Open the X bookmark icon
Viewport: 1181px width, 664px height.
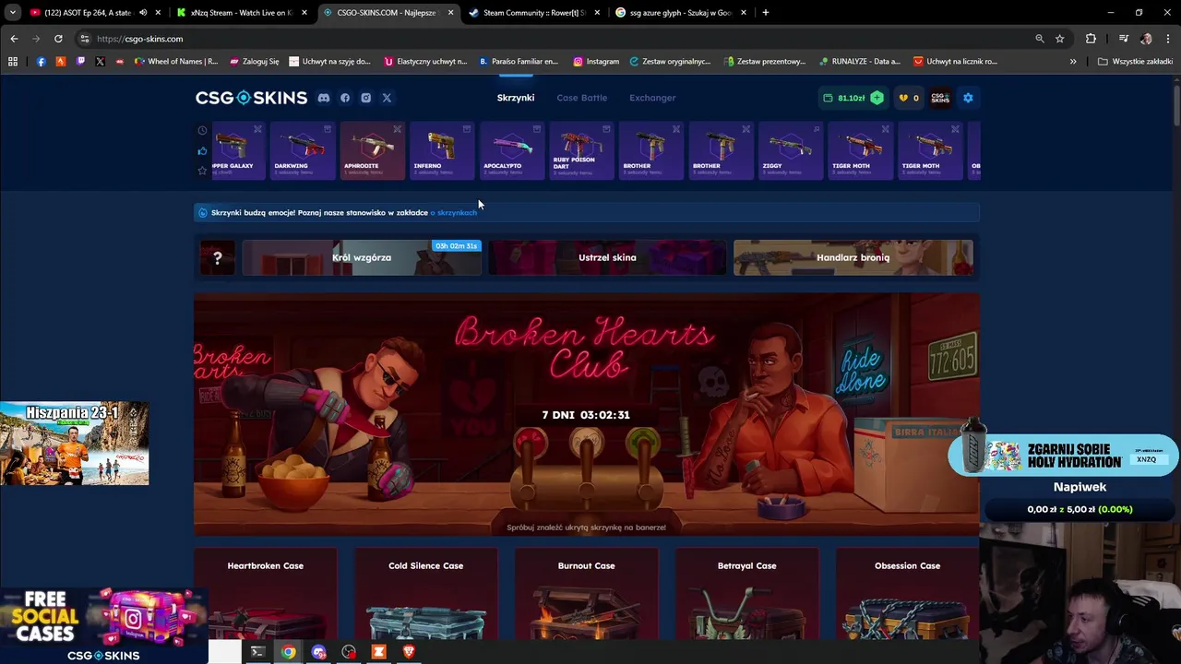pyautogui.click(x=100, y=62)
